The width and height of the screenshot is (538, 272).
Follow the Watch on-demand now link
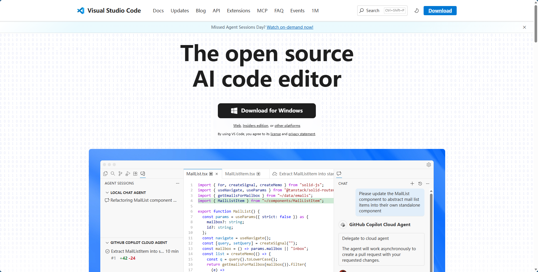tap(290, 27)
